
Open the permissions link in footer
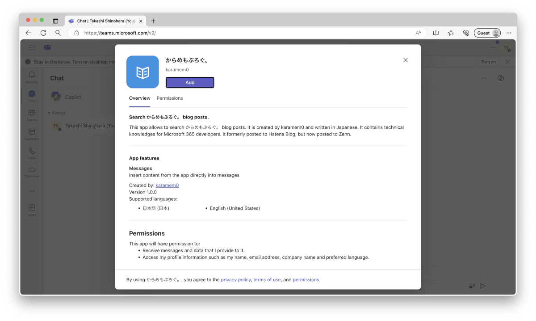click(x=306, y=280)
